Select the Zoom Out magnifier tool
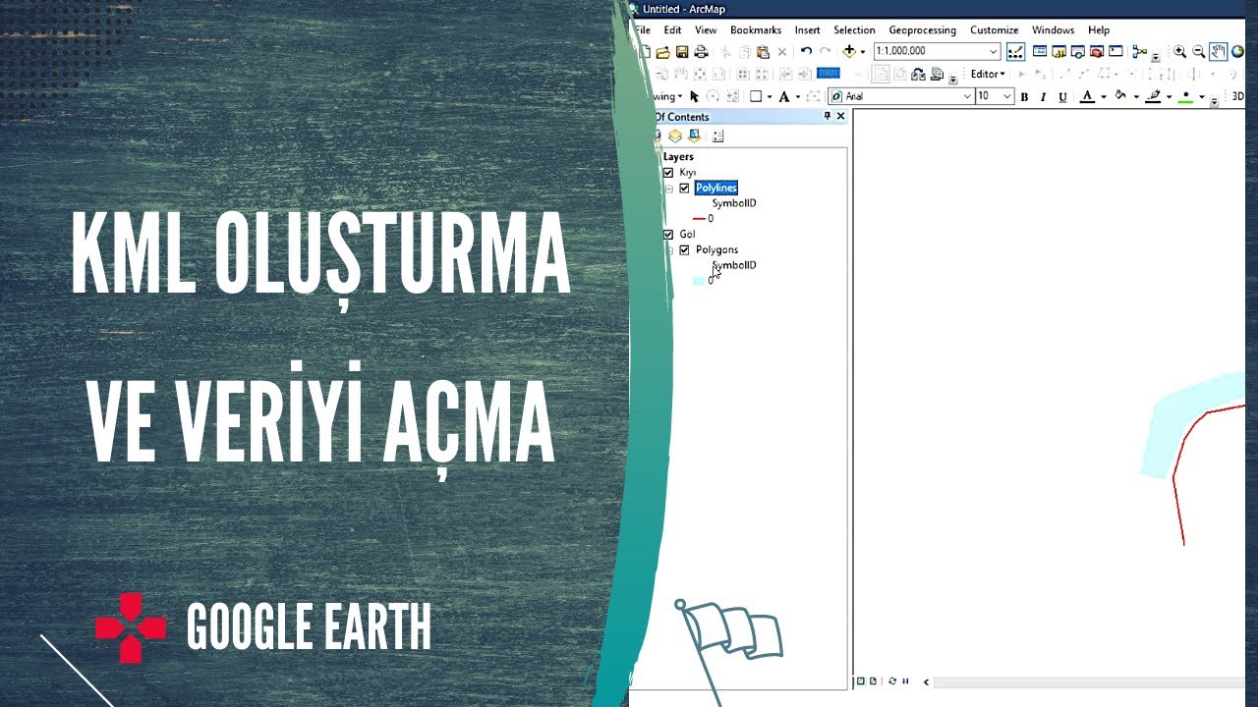The image size is (1258, 707). pos(1198,51)
